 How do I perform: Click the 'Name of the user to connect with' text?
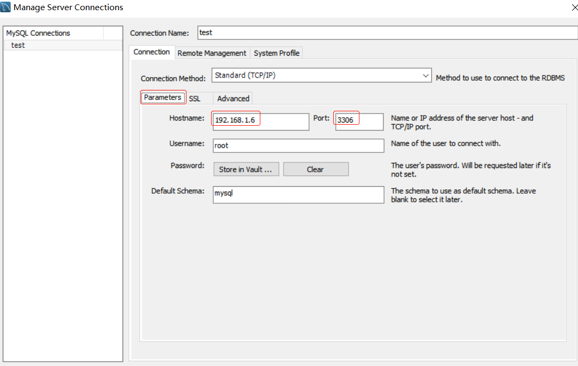tap(446, 143)
